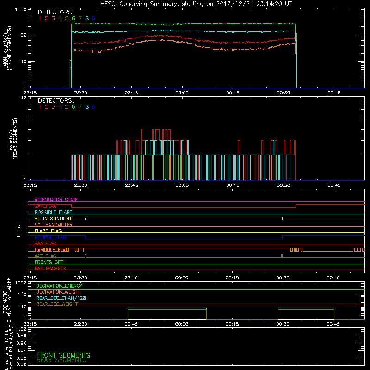The height and width of the screenshot is (370, 370).
Task: Select detector 9 in rear segments legend
Action: tap(94, 107)
